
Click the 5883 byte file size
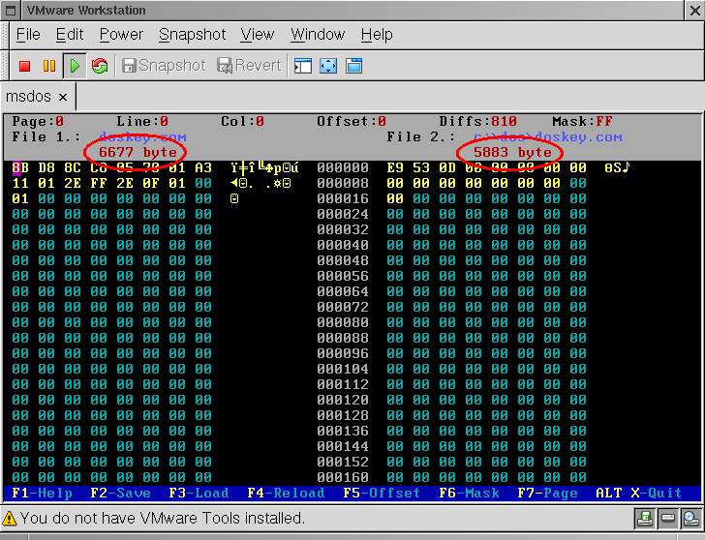pos(512,152)
